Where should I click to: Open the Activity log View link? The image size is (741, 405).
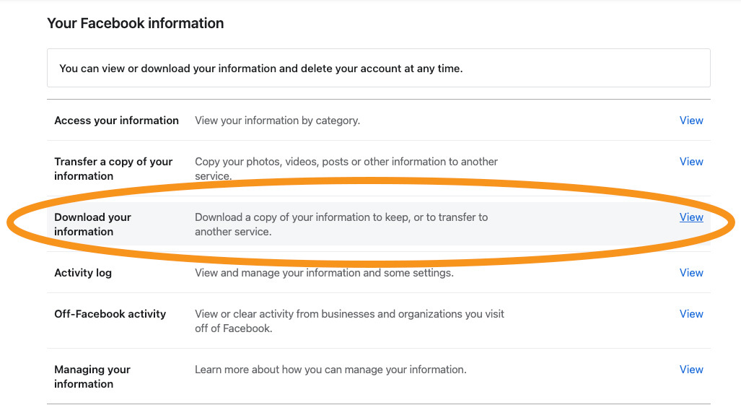coord(690,273)
